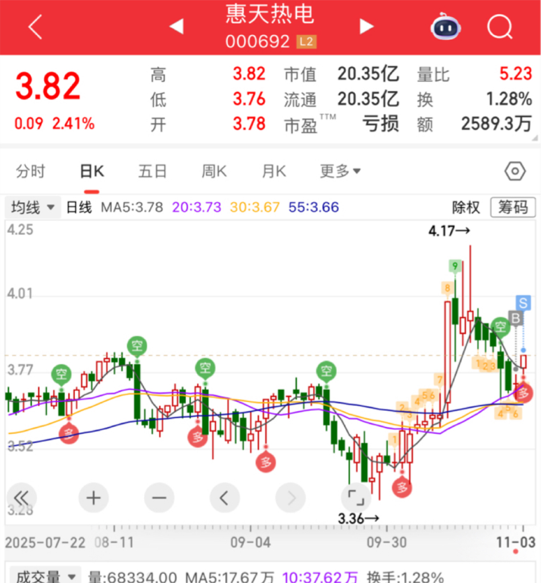Tap the 3.36 low price label
This screenshot has height=583, width=541.
click(358, 518)
